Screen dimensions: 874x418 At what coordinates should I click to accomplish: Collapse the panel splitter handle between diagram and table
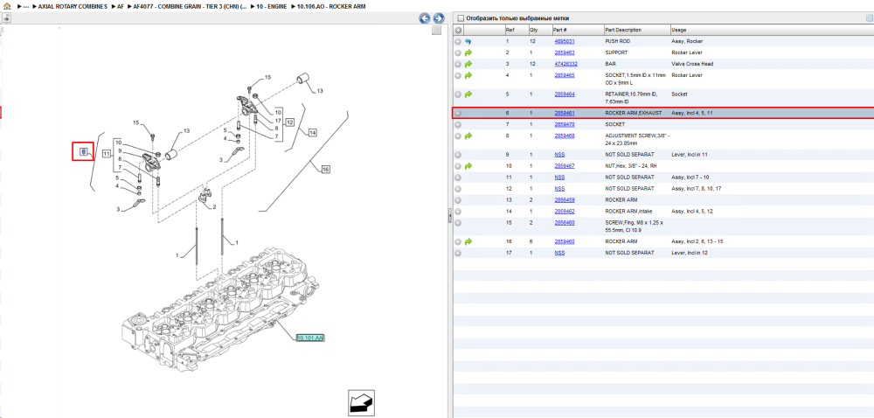(x=450, y=216)
